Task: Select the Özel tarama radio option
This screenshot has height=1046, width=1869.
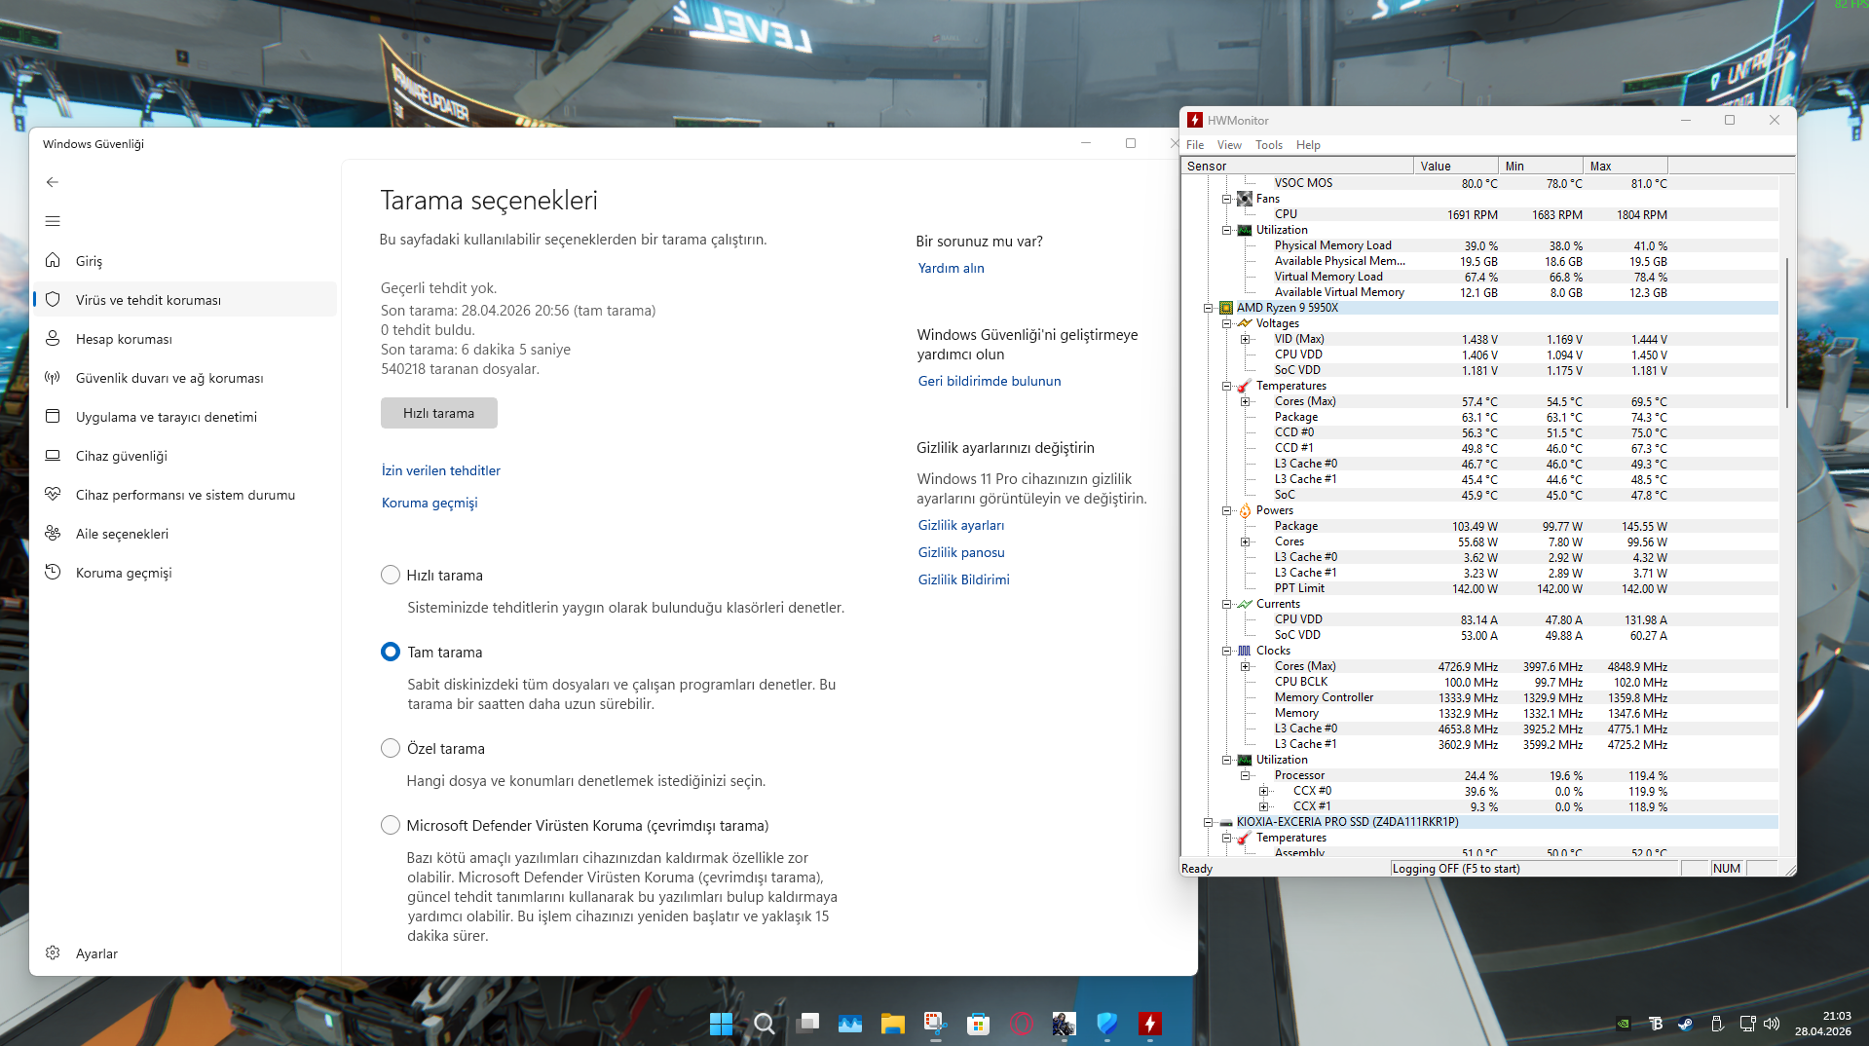Action: [391, 748]
